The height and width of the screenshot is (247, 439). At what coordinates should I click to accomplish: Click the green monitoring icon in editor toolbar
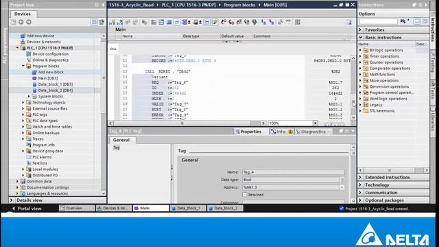pyautogui.click(x=254, y=22)
